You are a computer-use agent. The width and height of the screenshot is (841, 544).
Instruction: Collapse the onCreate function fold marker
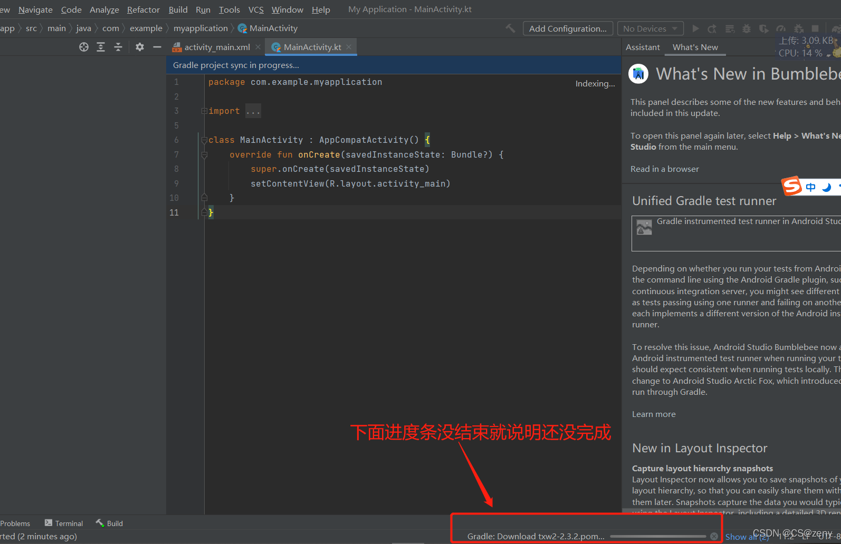click(x=204, y=154)
